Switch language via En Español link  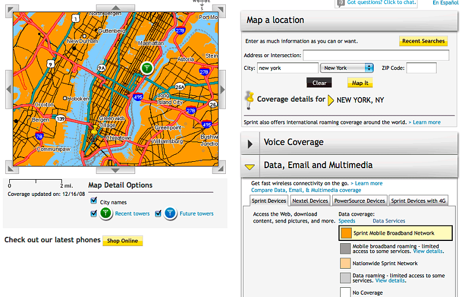point(445,3)
